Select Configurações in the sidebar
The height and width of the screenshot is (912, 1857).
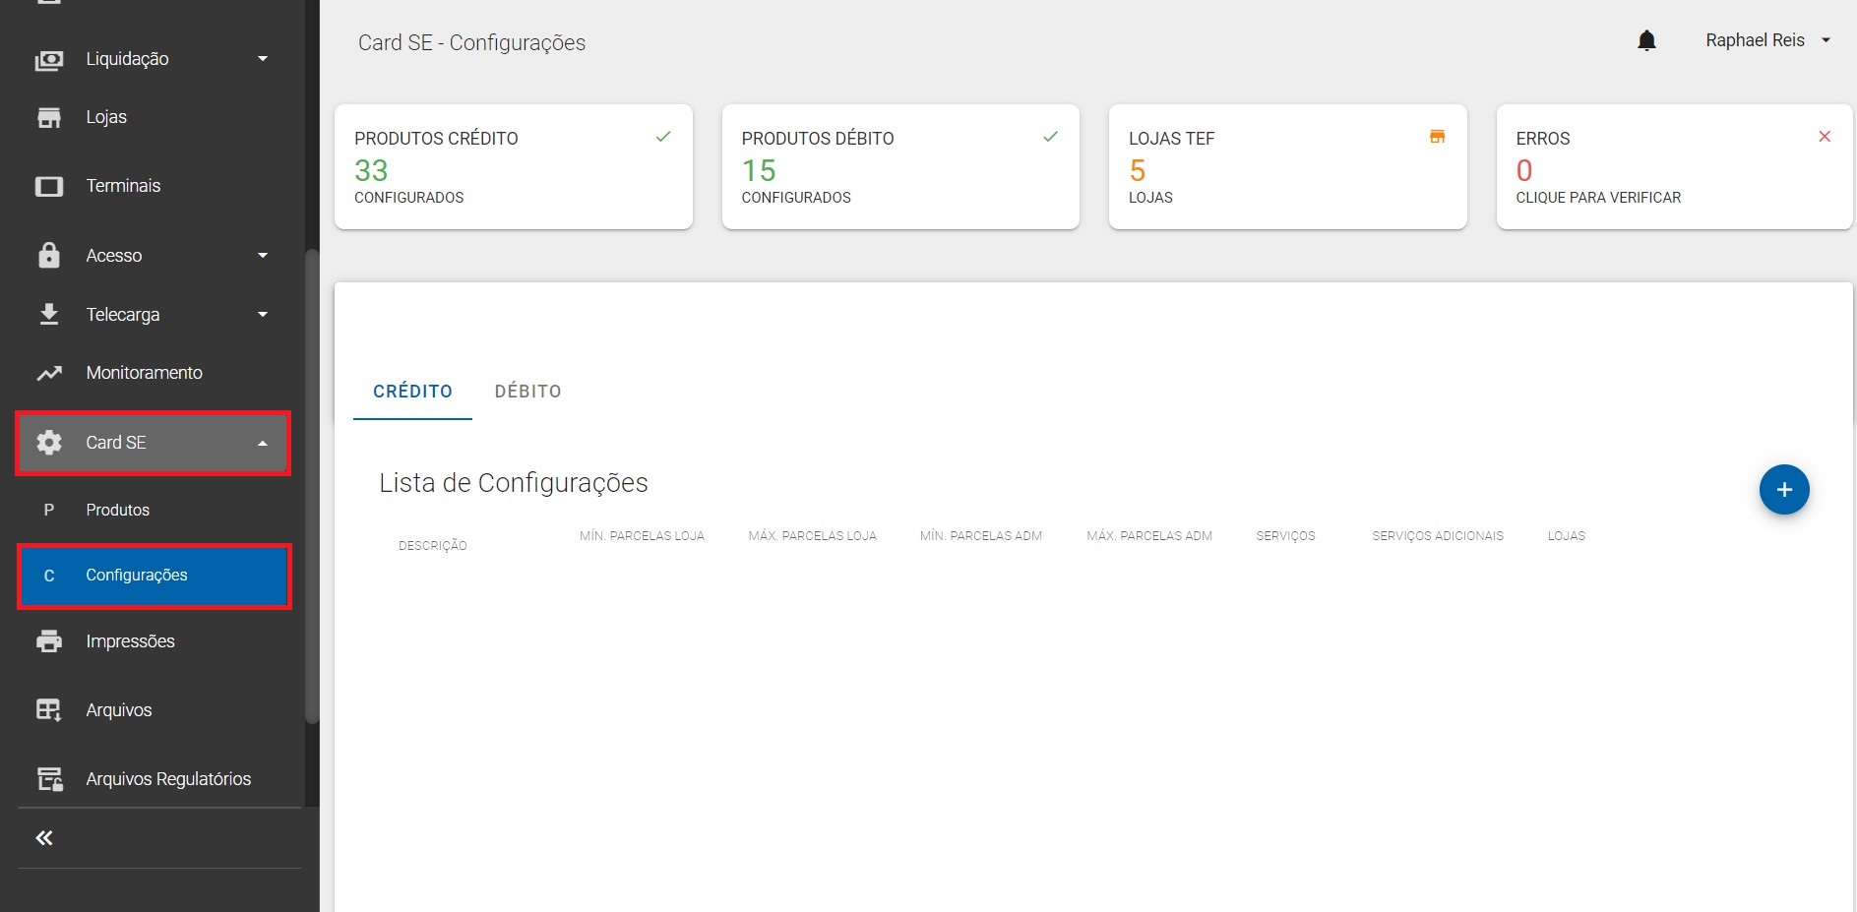(x=137, y=576)
